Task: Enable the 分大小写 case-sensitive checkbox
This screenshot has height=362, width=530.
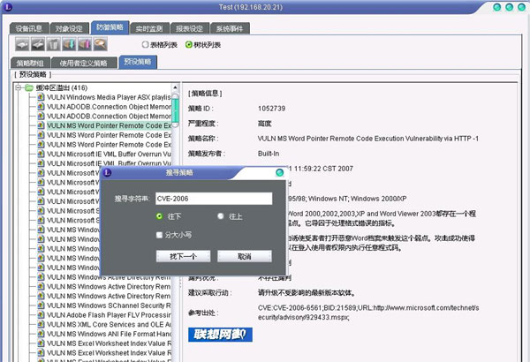Action: pos(159,236)
